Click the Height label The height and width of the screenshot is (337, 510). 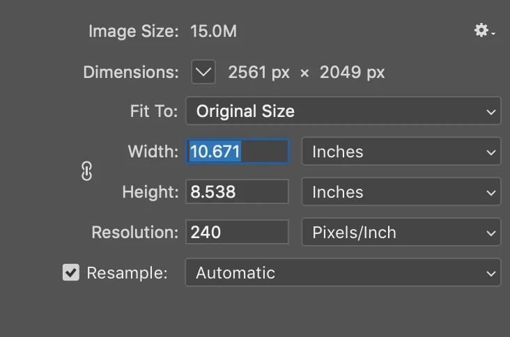click(x=150, y=191)
